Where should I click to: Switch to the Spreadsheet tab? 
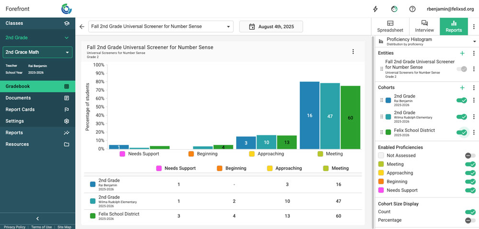point(390,26)
